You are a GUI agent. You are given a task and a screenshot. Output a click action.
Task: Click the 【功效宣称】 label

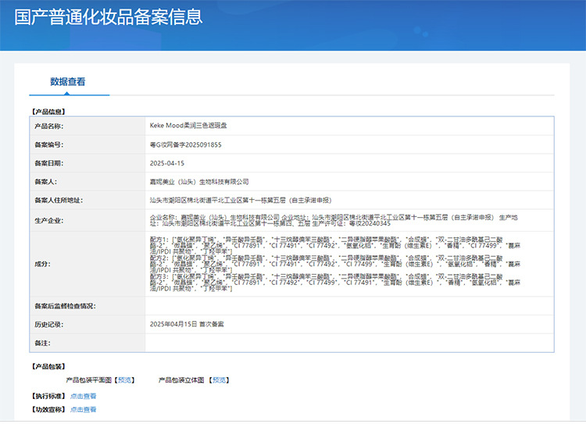(48, 410)
